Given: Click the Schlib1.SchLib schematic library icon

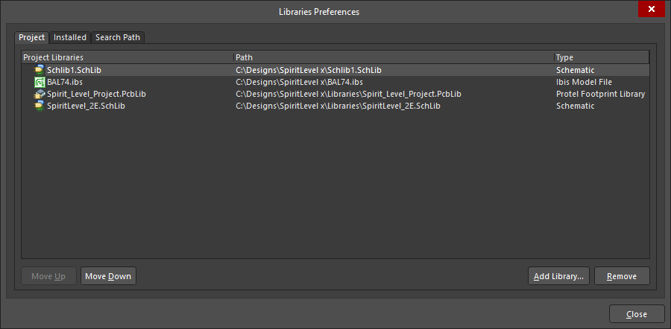Looking at the screenshot, I should tap(40, 70).
